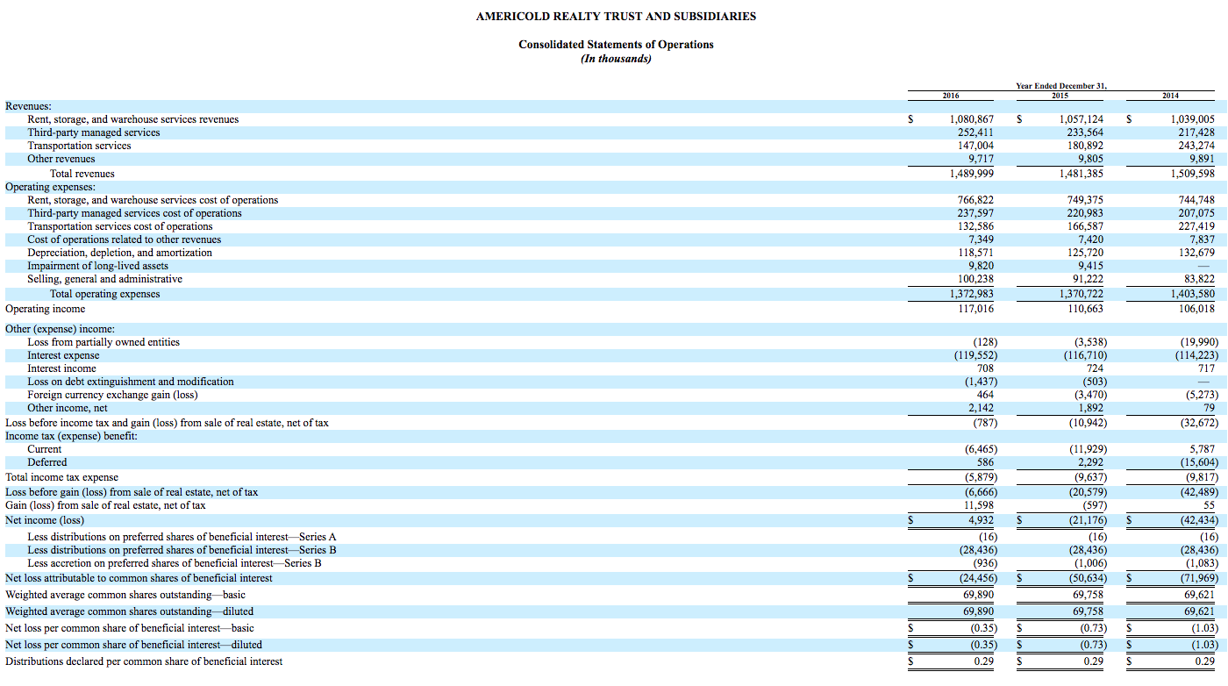Click 'Total operating expenses' label
The width and height of the screenshot is (1228, 686).
click(105, 294)
